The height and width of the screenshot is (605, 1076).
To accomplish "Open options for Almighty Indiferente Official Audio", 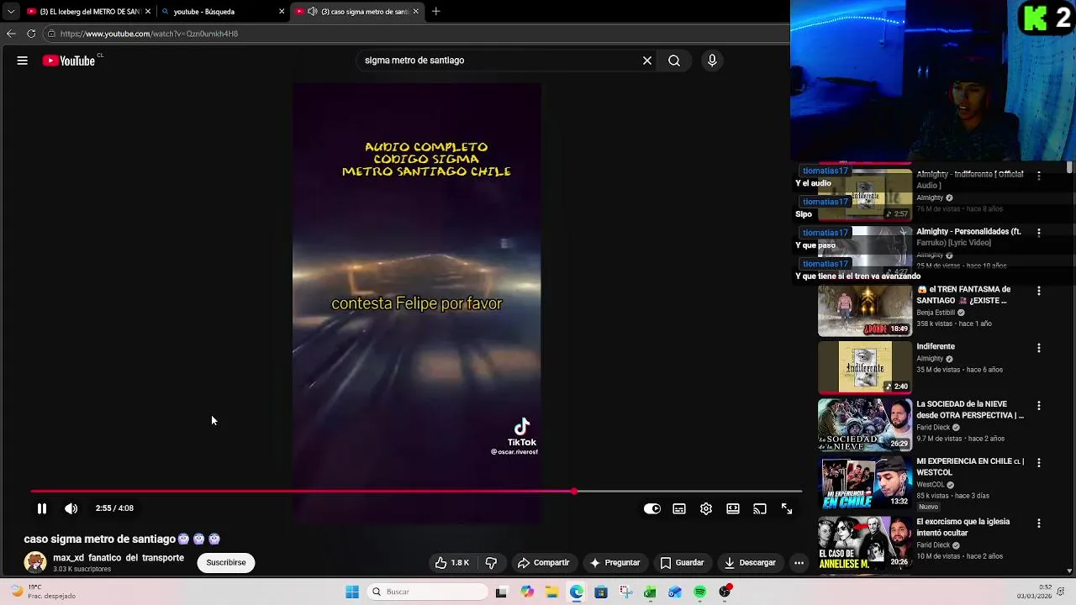I will 1039,176.
